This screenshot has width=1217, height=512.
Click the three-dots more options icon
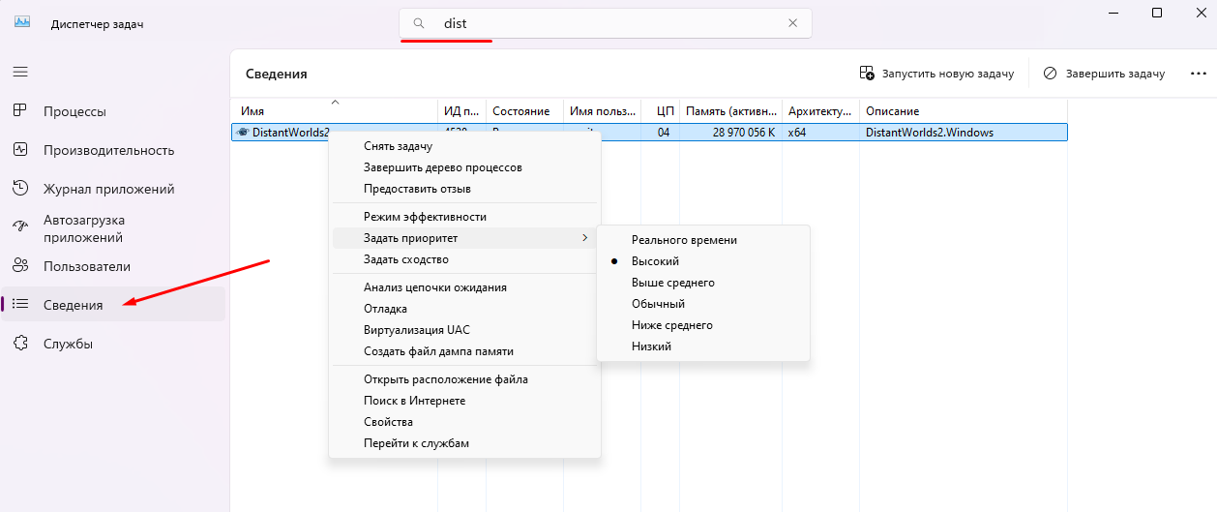point(1199,74)
